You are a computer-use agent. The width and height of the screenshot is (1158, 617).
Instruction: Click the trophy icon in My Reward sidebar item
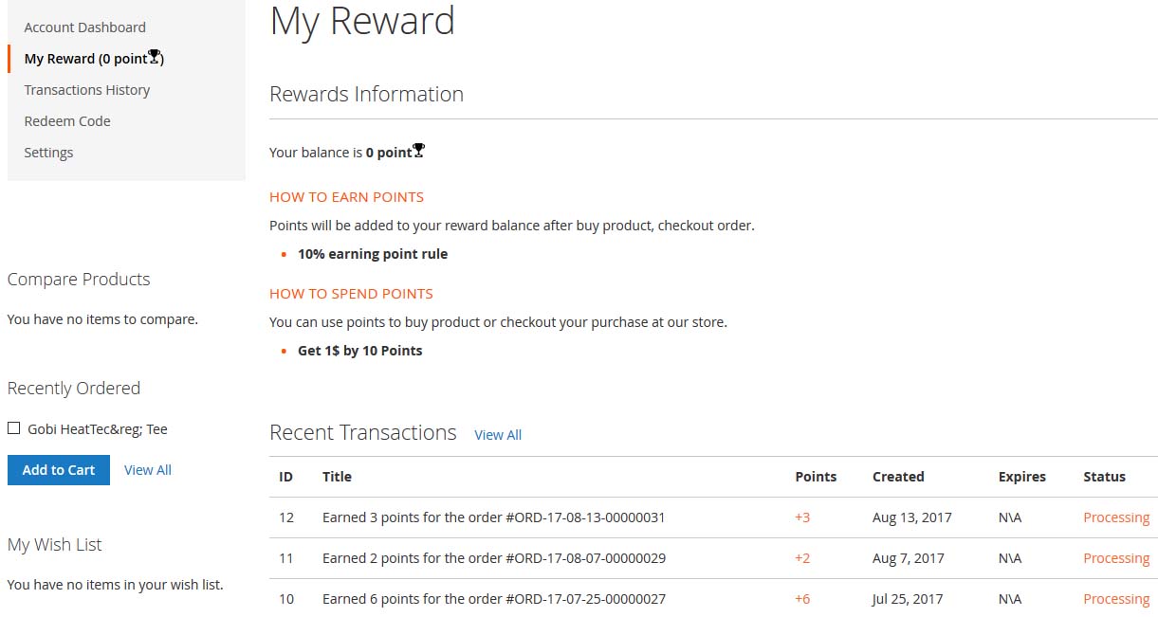coord(154,57)
